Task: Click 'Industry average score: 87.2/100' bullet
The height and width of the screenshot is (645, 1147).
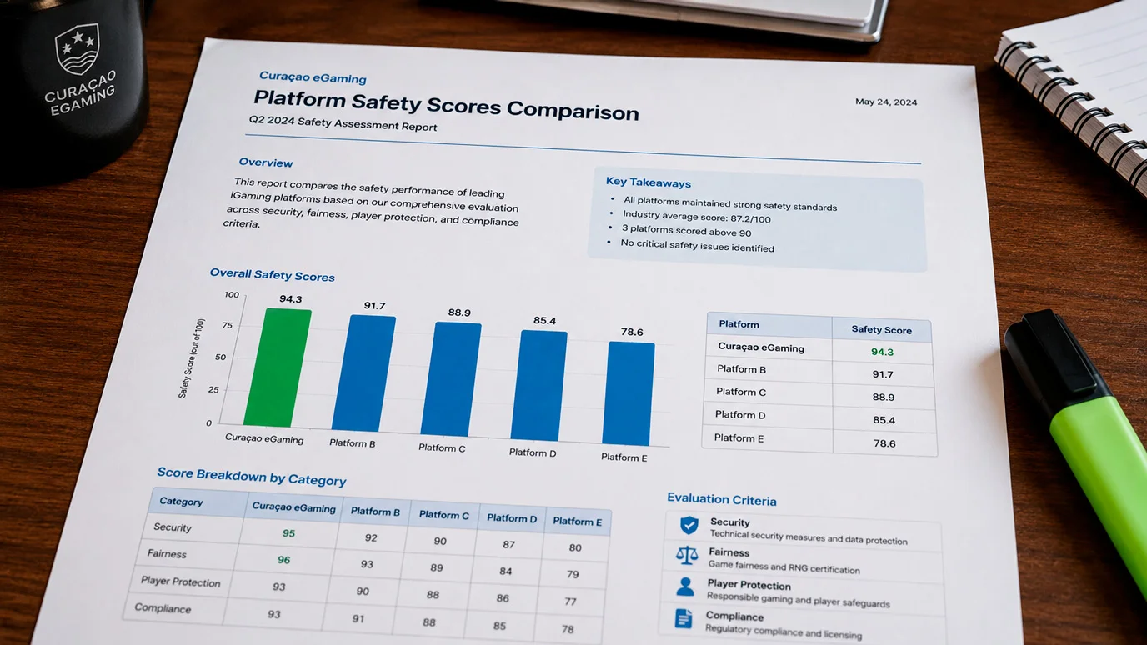Action: 697,217
